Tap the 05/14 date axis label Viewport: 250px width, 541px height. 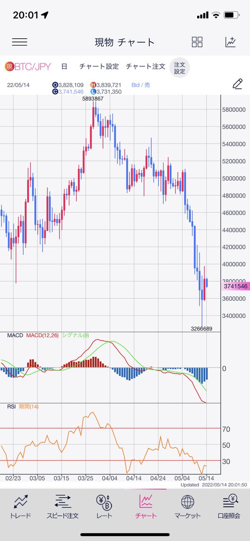tap(207, 478)
